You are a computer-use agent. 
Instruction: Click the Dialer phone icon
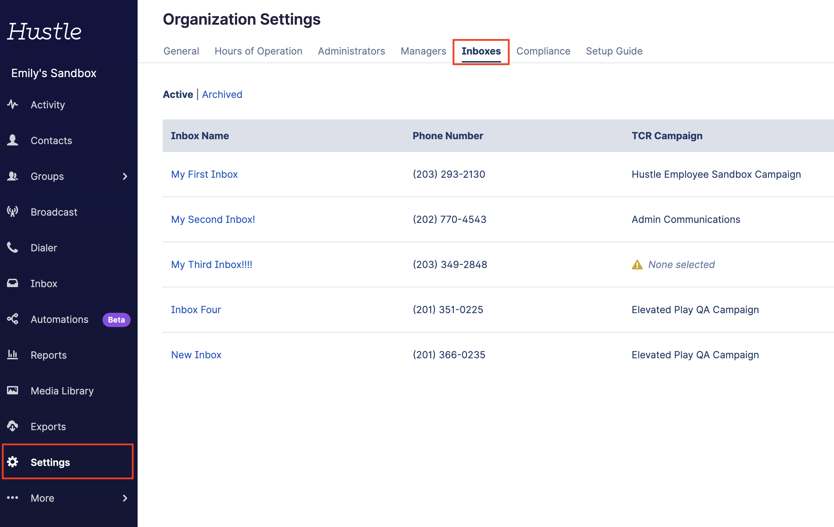pos(13,248)
